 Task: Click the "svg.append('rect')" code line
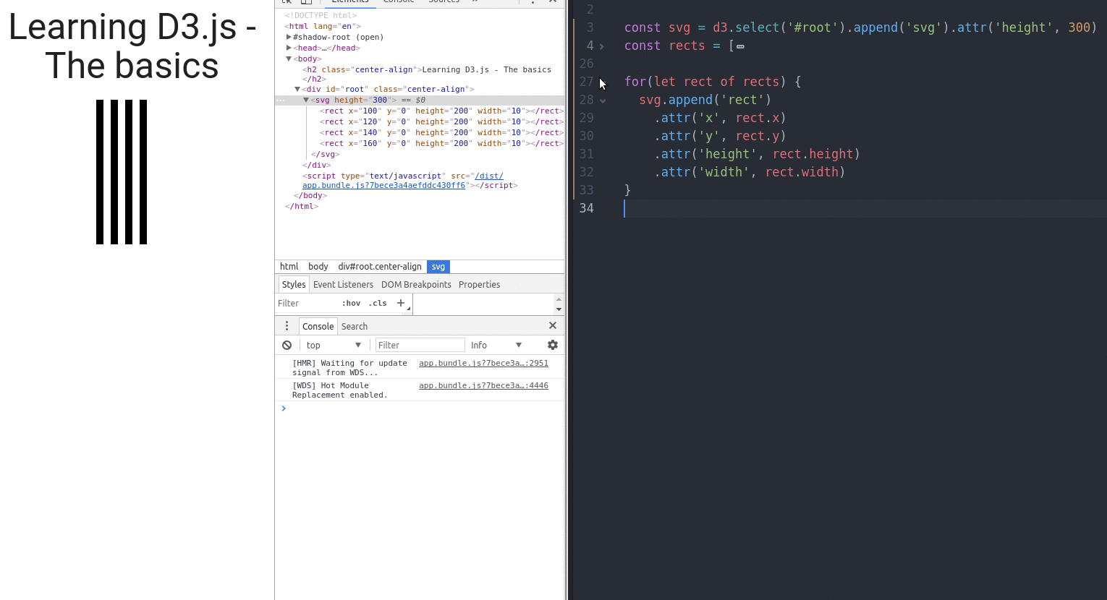705,100
